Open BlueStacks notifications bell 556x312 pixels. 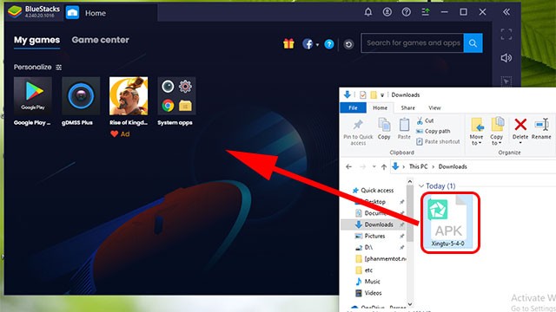(x=368, y=12)
